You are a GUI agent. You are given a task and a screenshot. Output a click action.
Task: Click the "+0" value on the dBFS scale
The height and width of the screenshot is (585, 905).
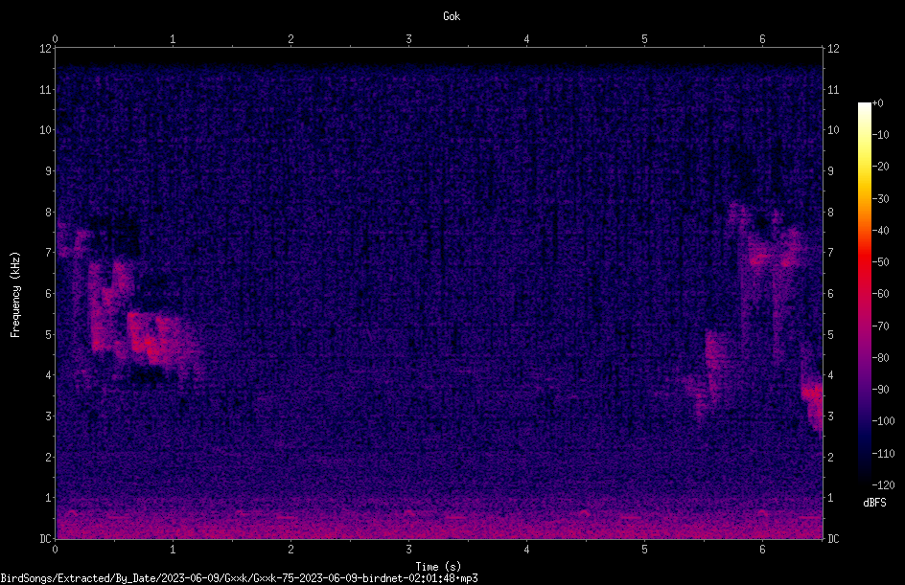click(x=877, y=103)
